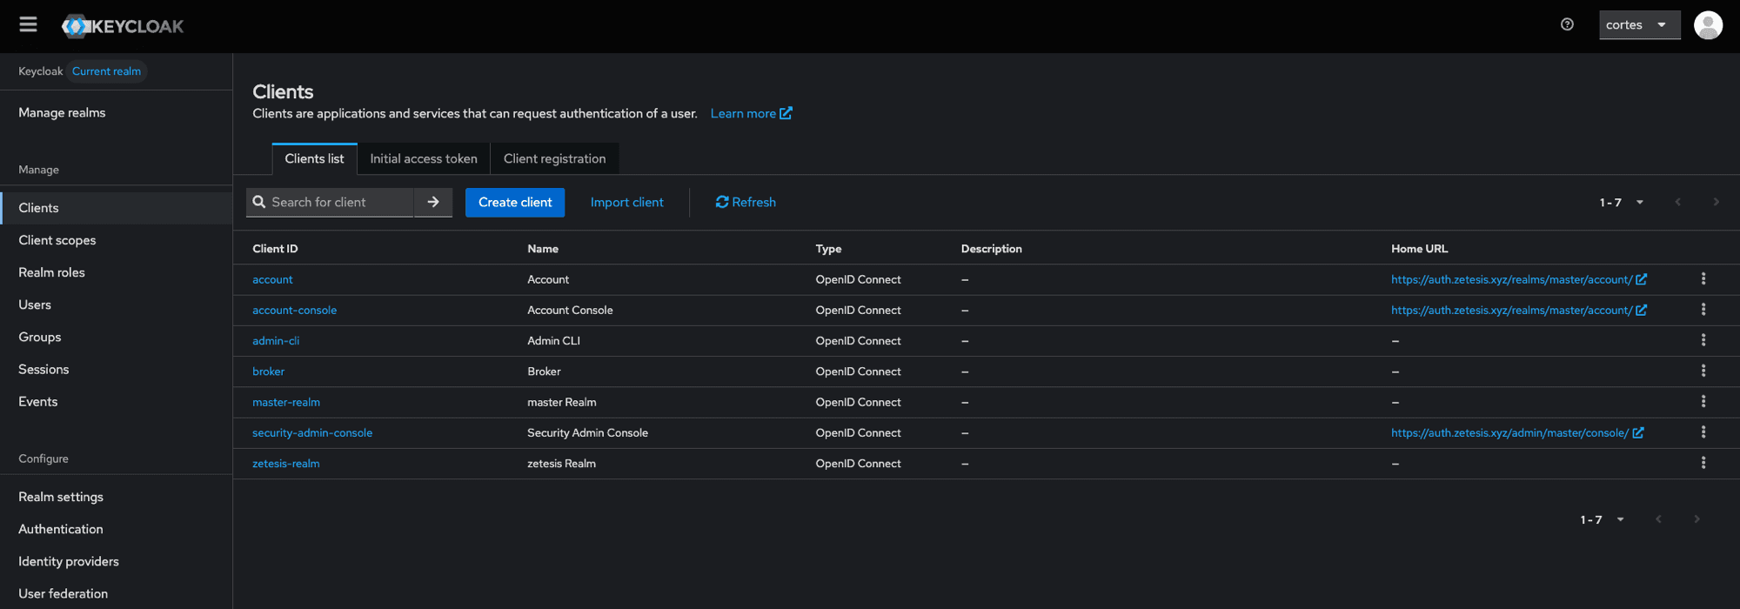Open the master-realm client link
This screenshot has height=609, width=1740.
click(286, 402)
